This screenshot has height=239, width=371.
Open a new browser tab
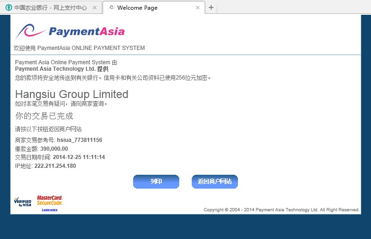click(x=211, y=7)
